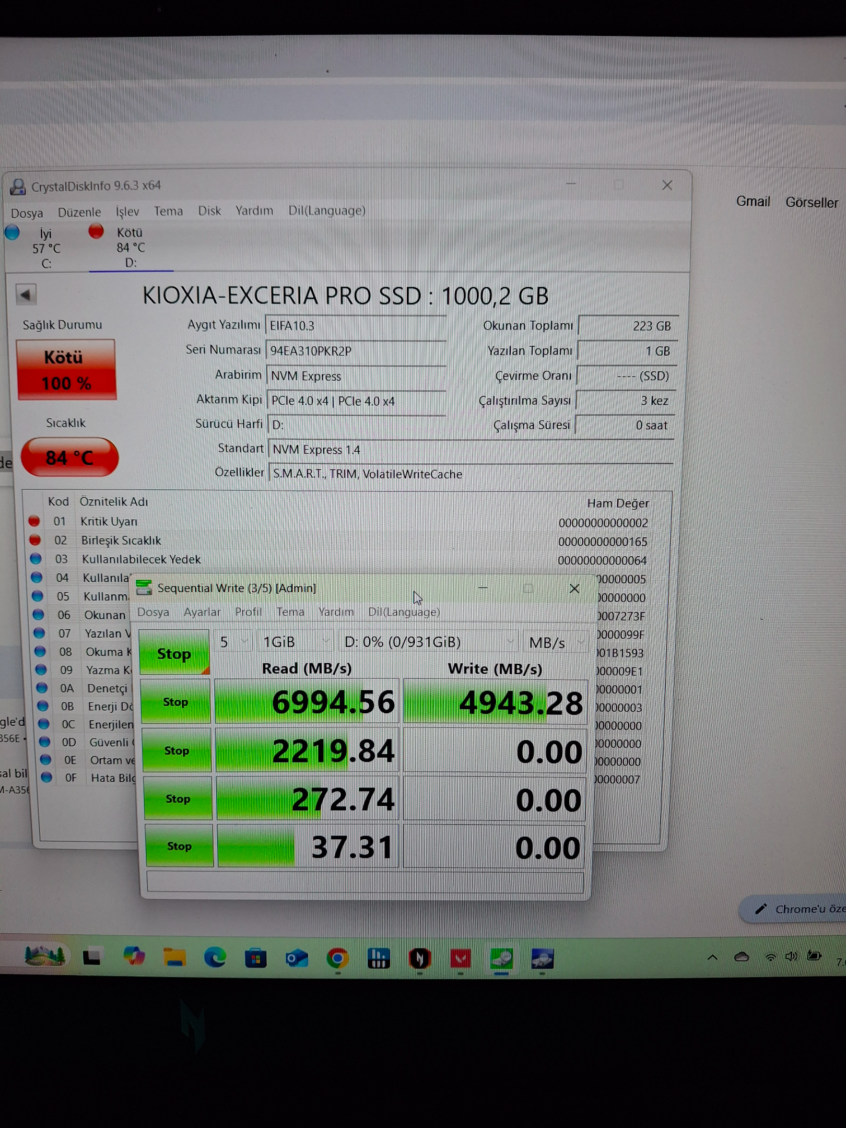This screenshot has width=846, height=1128.
Task: Open Düzenle menu in CrystalDiskInfo
Action: pyautogui.click(x=79, y=212)
